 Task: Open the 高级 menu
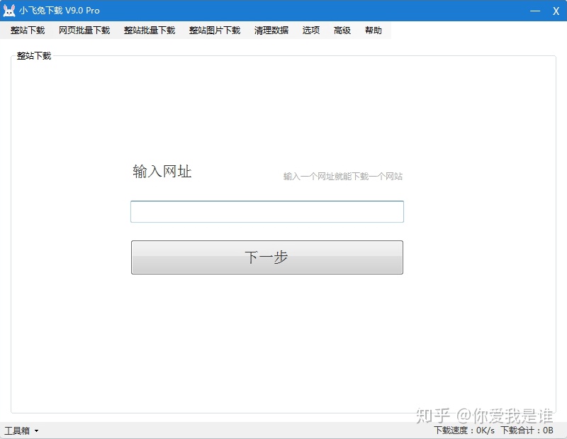[x=342, y=30]
